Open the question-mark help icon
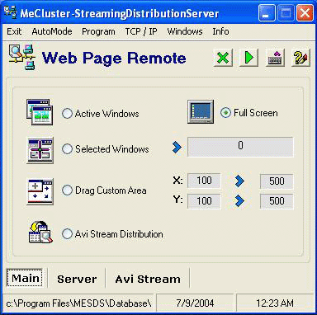The image size is (317, 315). (300, 58)
